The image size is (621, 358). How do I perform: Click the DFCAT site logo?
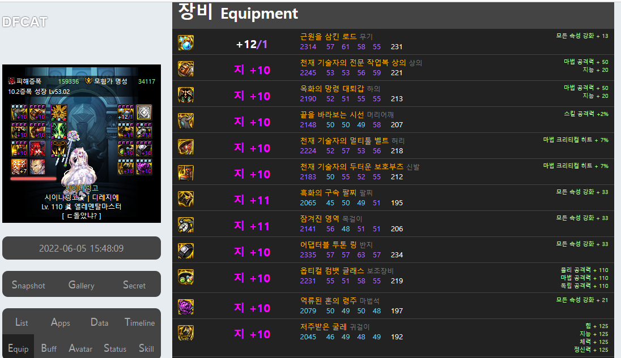pos(24,21)
